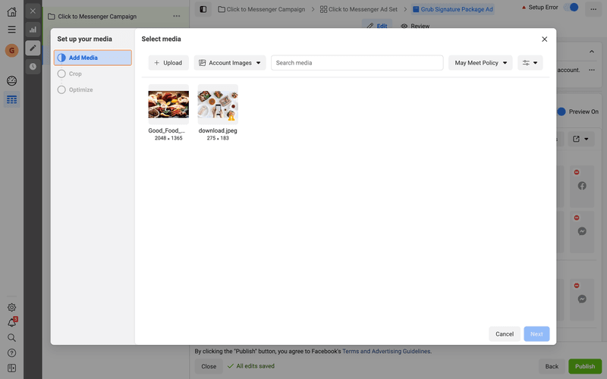Select the Good_Food image thumbnail

click(168, 105)
